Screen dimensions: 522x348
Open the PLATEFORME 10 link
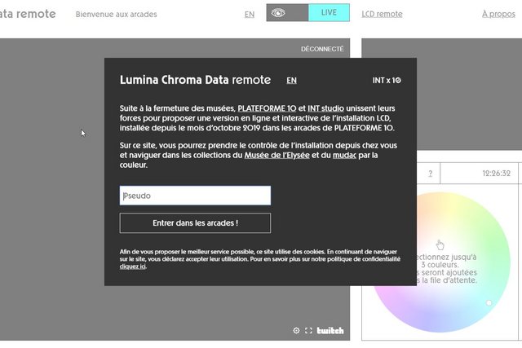tap(267, 108)
